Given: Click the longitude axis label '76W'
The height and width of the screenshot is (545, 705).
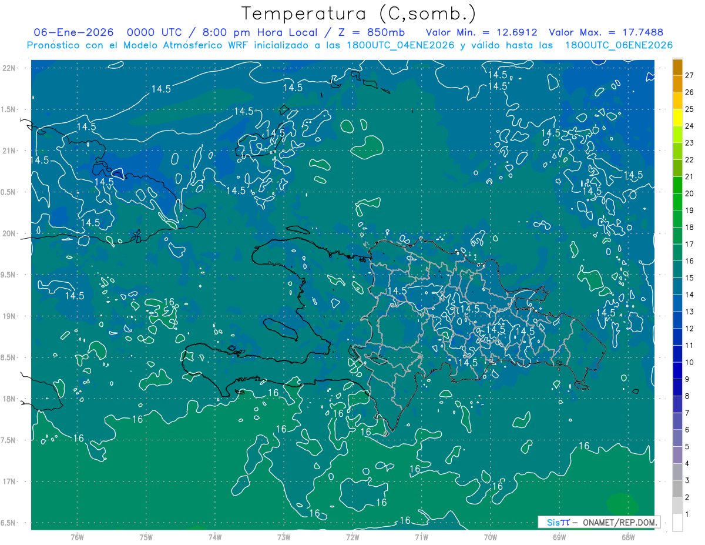Looking at the screenshot, I should [x=77, y=537].
